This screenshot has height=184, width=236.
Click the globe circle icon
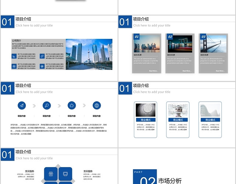point(97,106)
